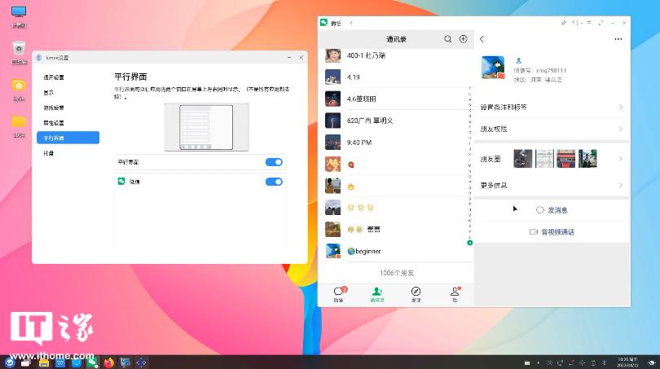The height and width of the screenshot is (369, 660).
Task: Open the file manager from the taskbar
Action: click(44, 362)
